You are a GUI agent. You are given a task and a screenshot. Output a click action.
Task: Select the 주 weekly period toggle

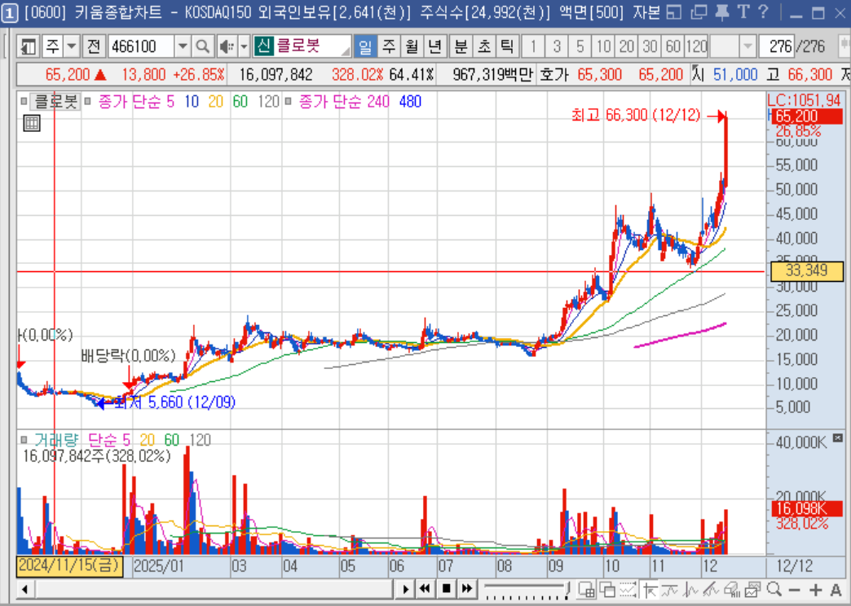(x=389, y=47)
